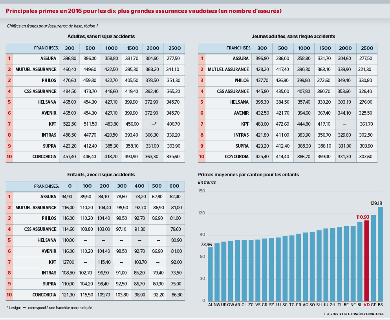Click the Mutuel Assurance cell 428,20

pos(262,69)
